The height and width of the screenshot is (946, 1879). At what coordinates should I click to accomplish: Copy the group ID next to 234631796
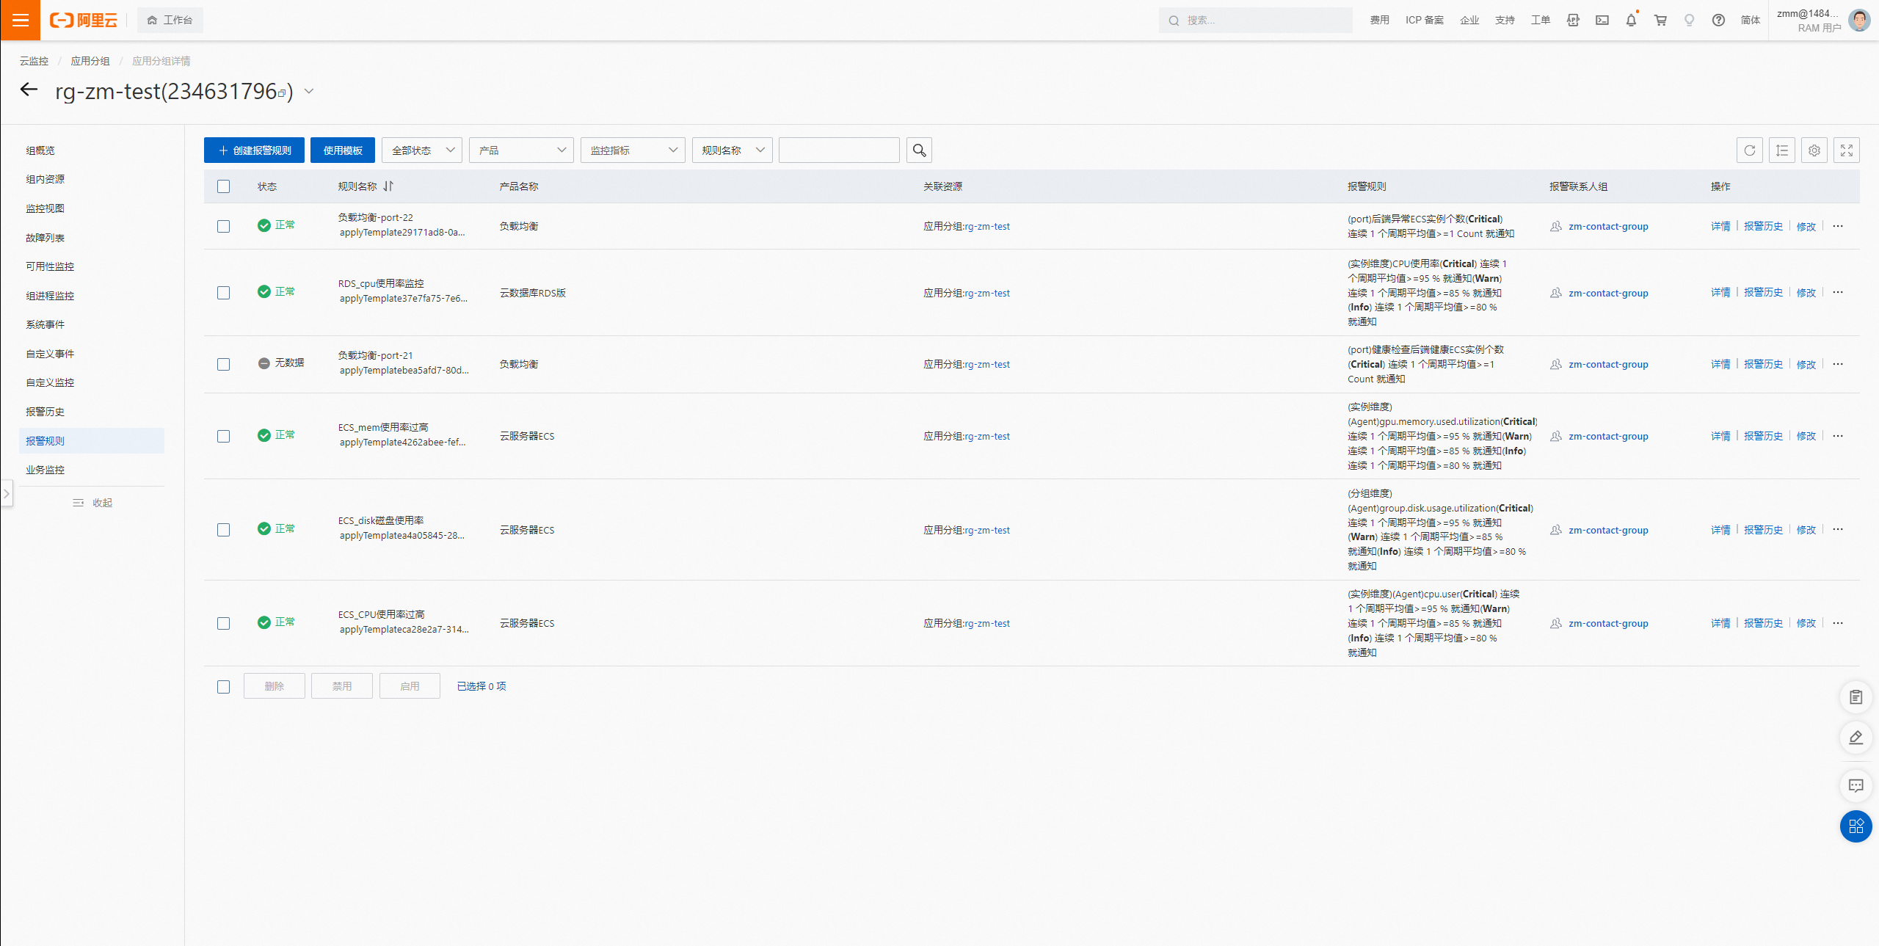(x=282, y=93)
